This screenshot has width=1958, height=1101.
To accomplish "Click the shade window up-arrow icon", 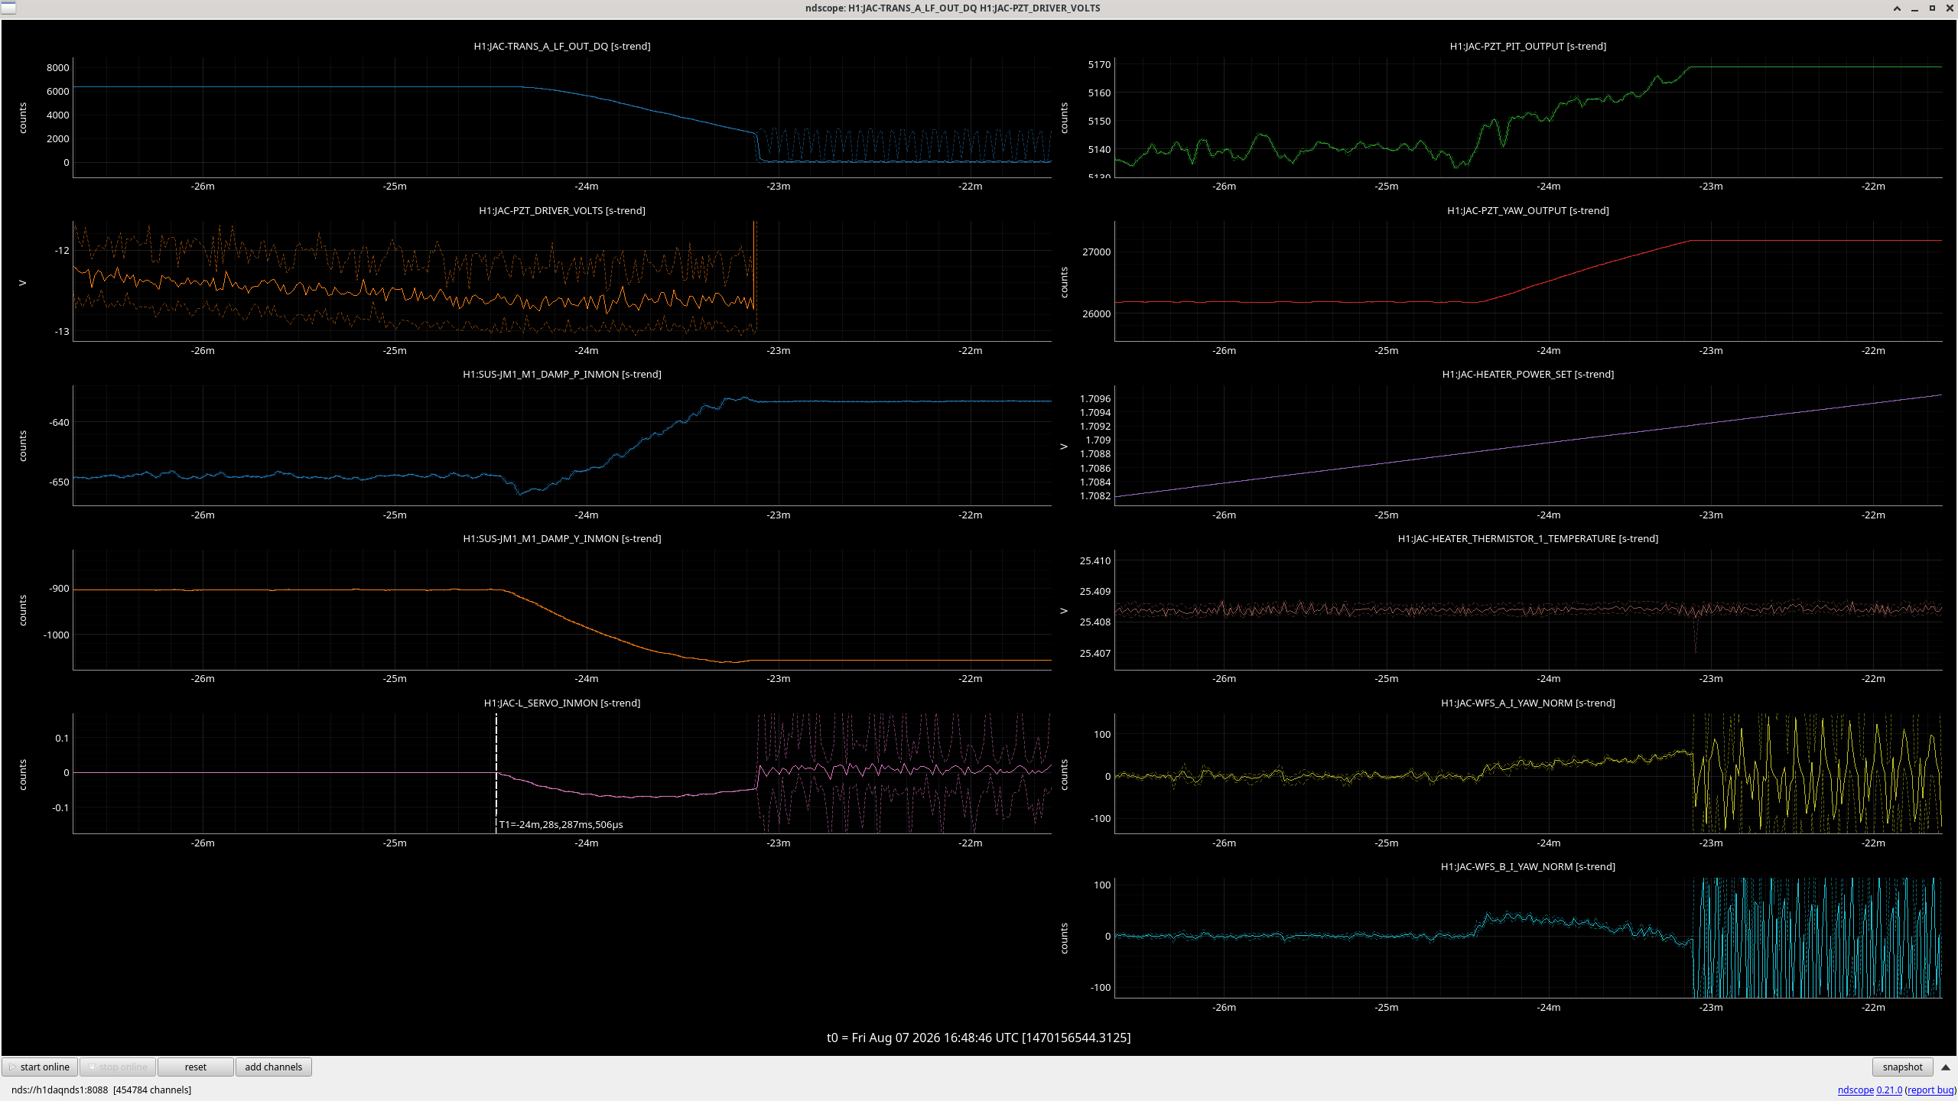I will click(1897, 8).
